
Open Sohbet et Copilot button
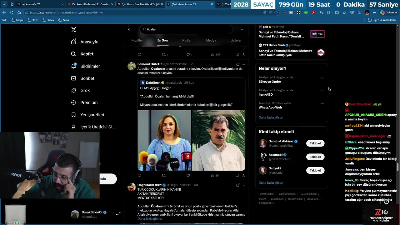click(388, 12)
